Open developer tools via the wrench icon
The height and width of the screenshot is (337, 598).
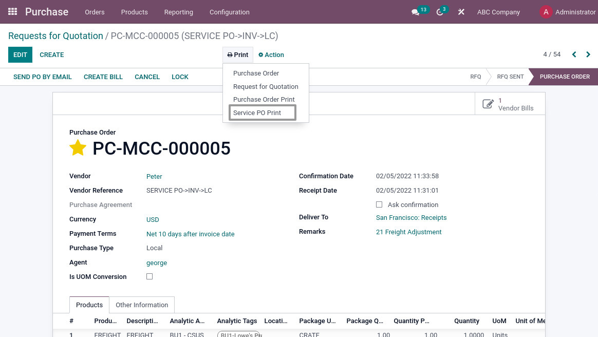(461, 12)
